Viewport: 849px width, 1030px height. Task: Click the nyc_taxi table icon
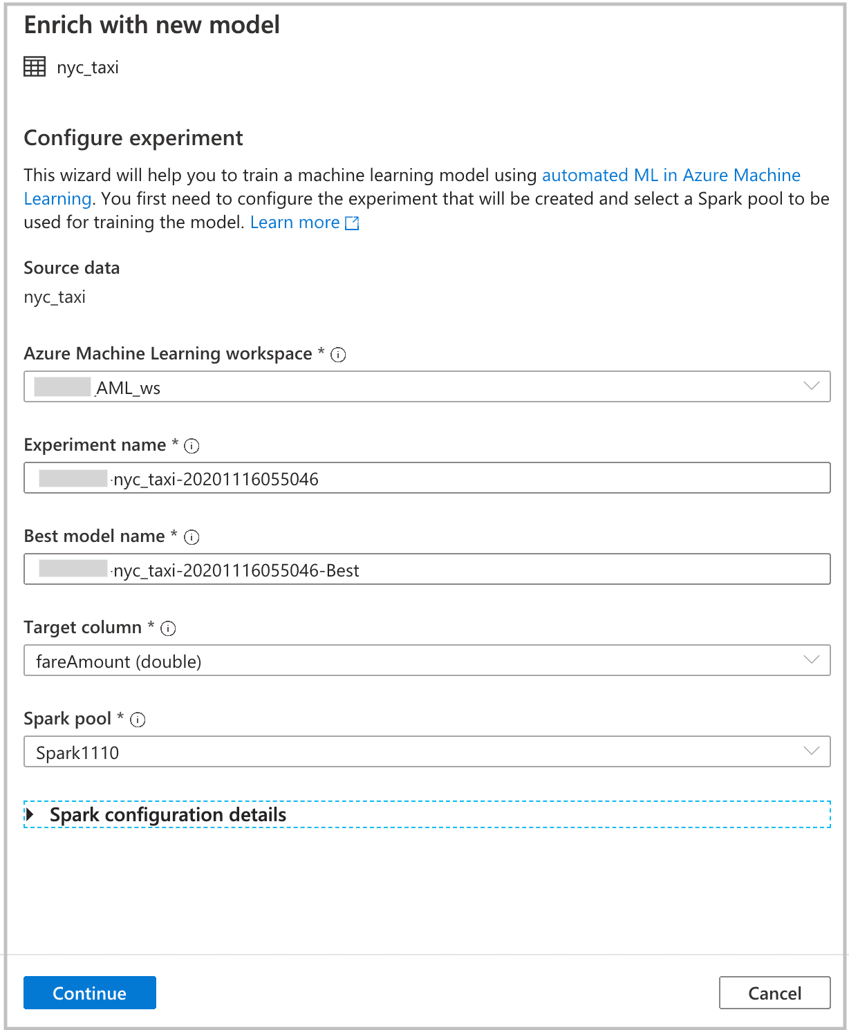pyautogui.click(x=34, y=67)
